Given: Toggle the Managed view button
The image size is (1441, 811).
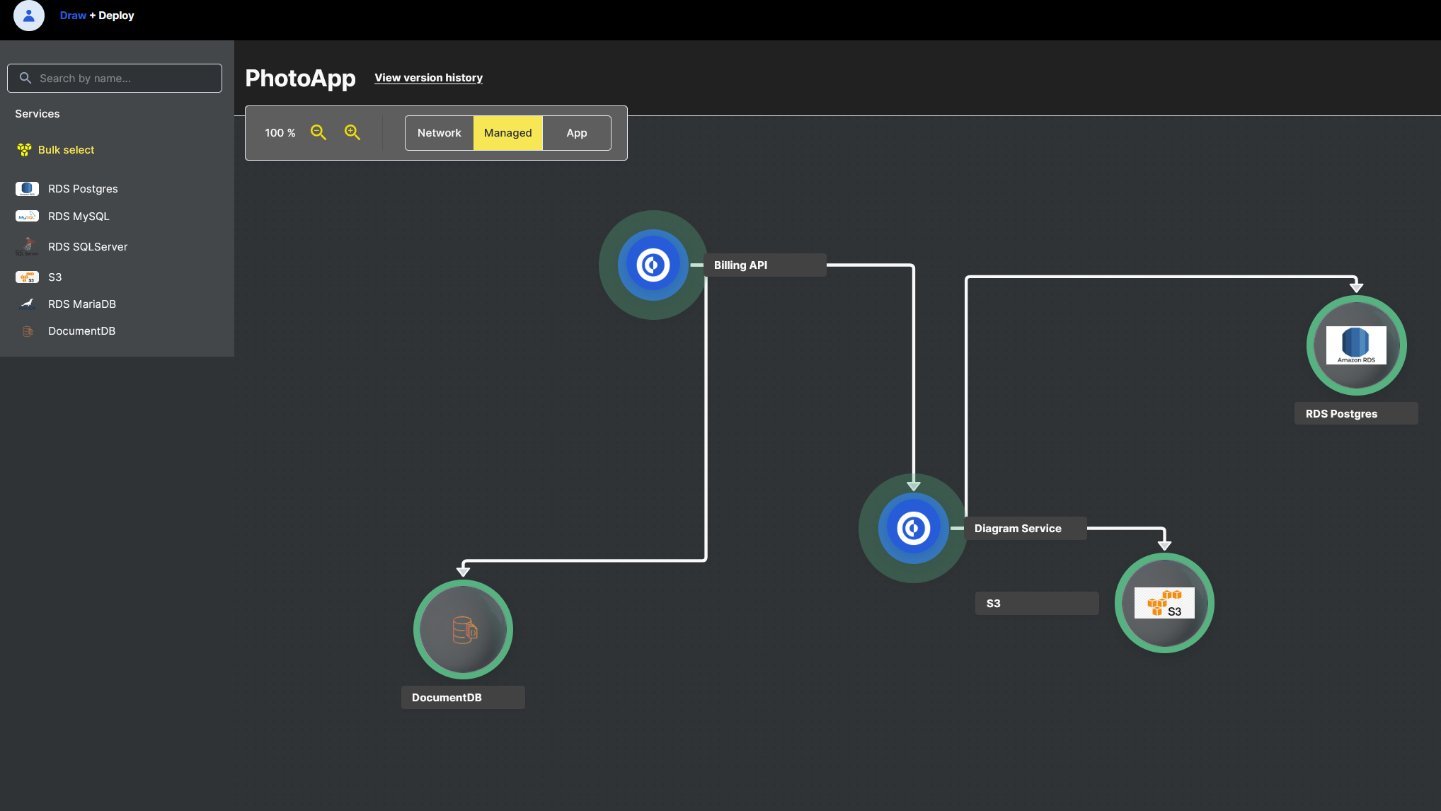Looking at the screenshot, I should click(507, 133).
